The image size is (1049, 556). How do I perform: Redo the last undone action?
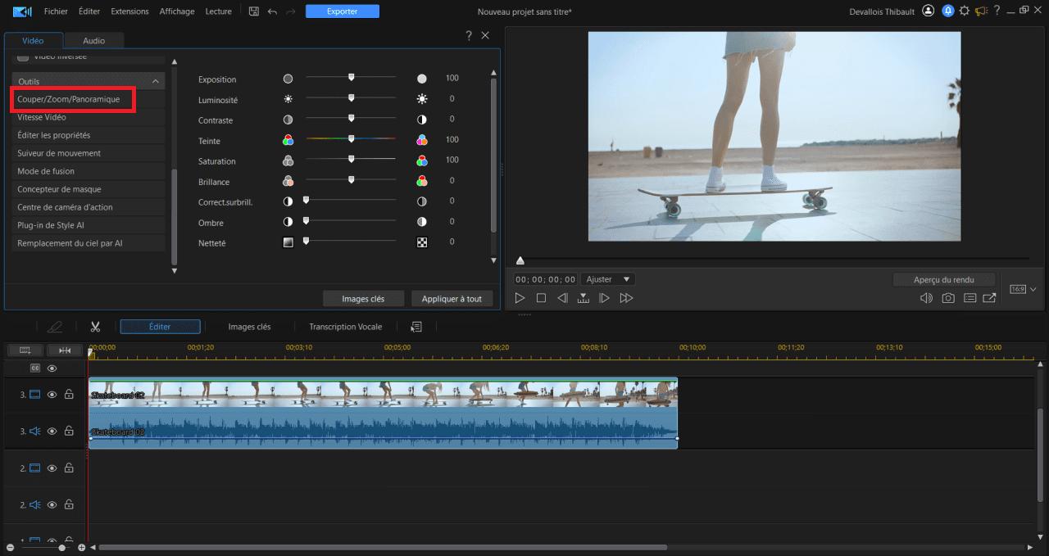point(291,11)
